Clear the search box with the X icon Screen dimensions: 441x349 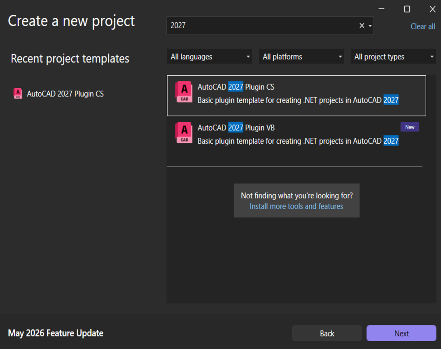(362, 25)
